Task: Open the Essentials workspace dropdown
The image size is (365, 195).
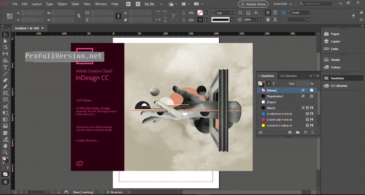Action: [283, 4]
